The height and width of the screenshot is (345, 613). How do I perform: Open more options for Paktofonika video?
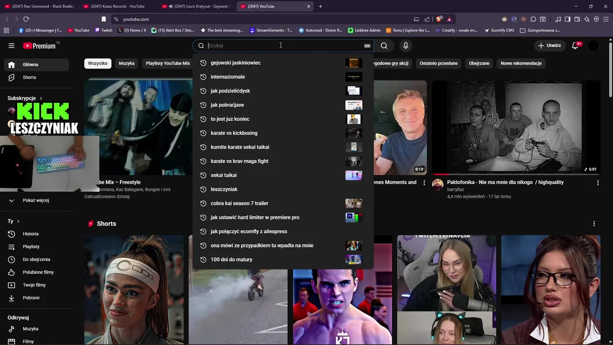pos(598,183)
